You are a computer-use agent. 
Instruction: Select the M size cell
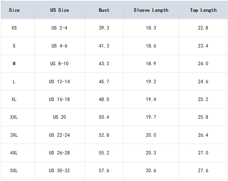14,64
